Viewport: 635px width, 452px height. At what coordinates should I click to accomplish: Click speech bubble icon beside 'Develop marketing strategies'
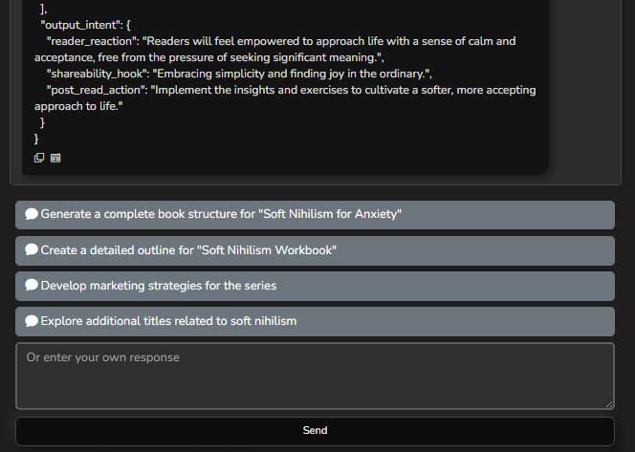click(32, 285)
